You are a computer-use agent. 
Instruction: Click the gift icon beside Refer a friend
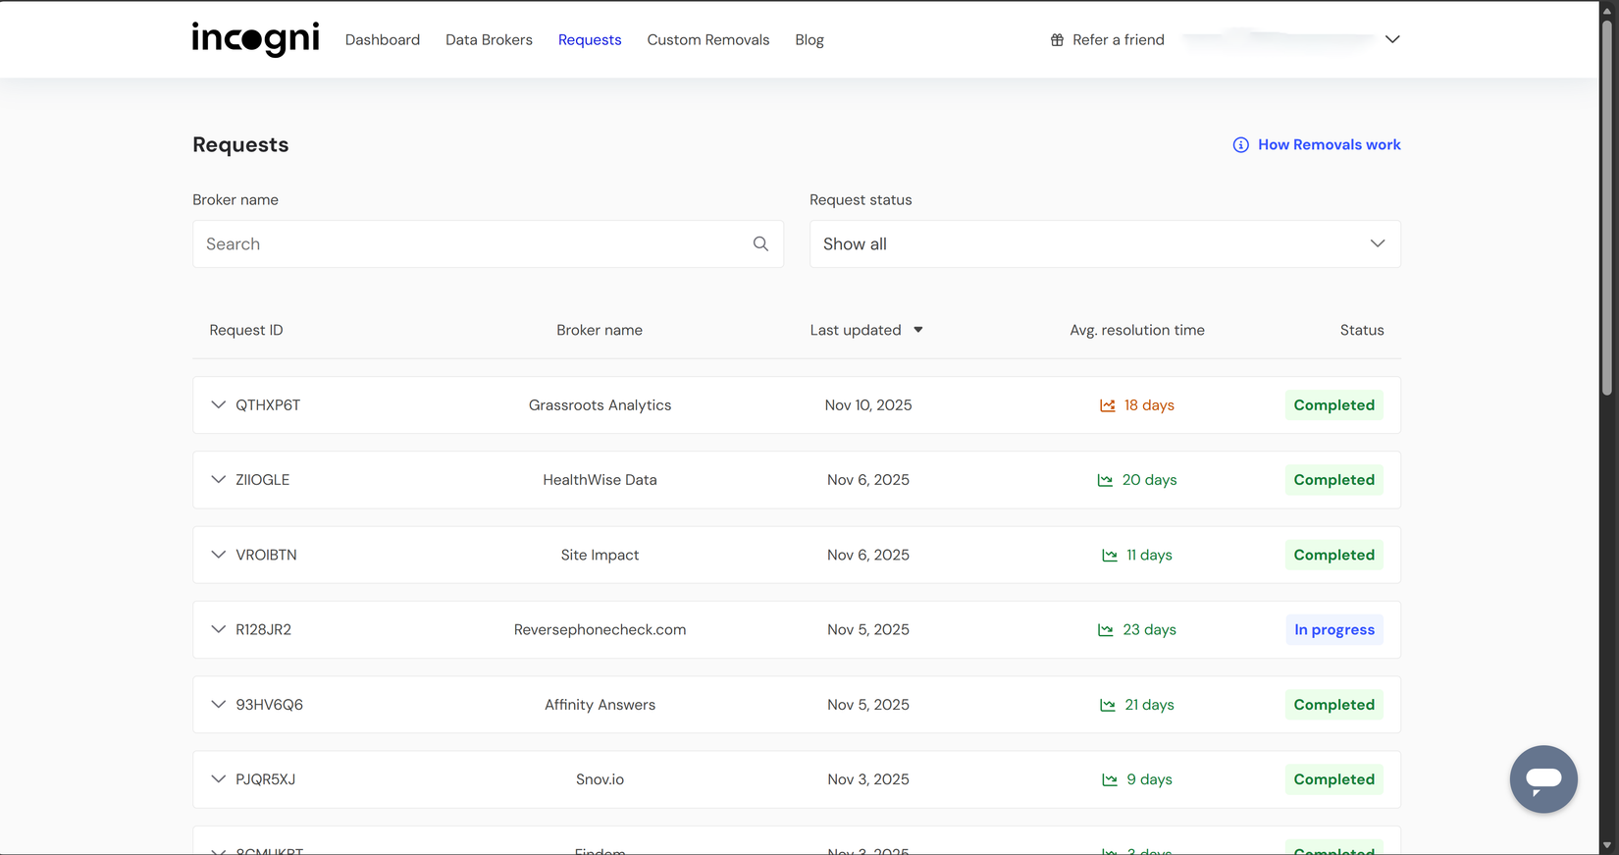[x=1057, y=40]
